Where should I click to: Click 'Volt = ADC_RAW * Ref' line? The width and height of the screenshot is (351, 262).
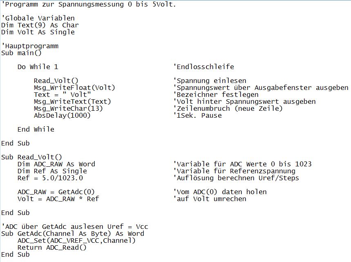58,199
